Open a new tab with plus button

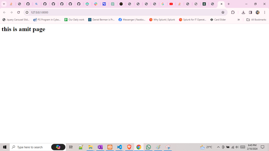pos(229,4)
